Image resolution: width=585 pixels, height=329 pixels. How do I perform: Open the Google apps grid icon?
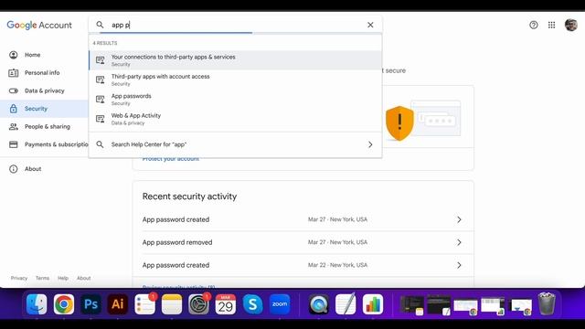pos(551,25)
